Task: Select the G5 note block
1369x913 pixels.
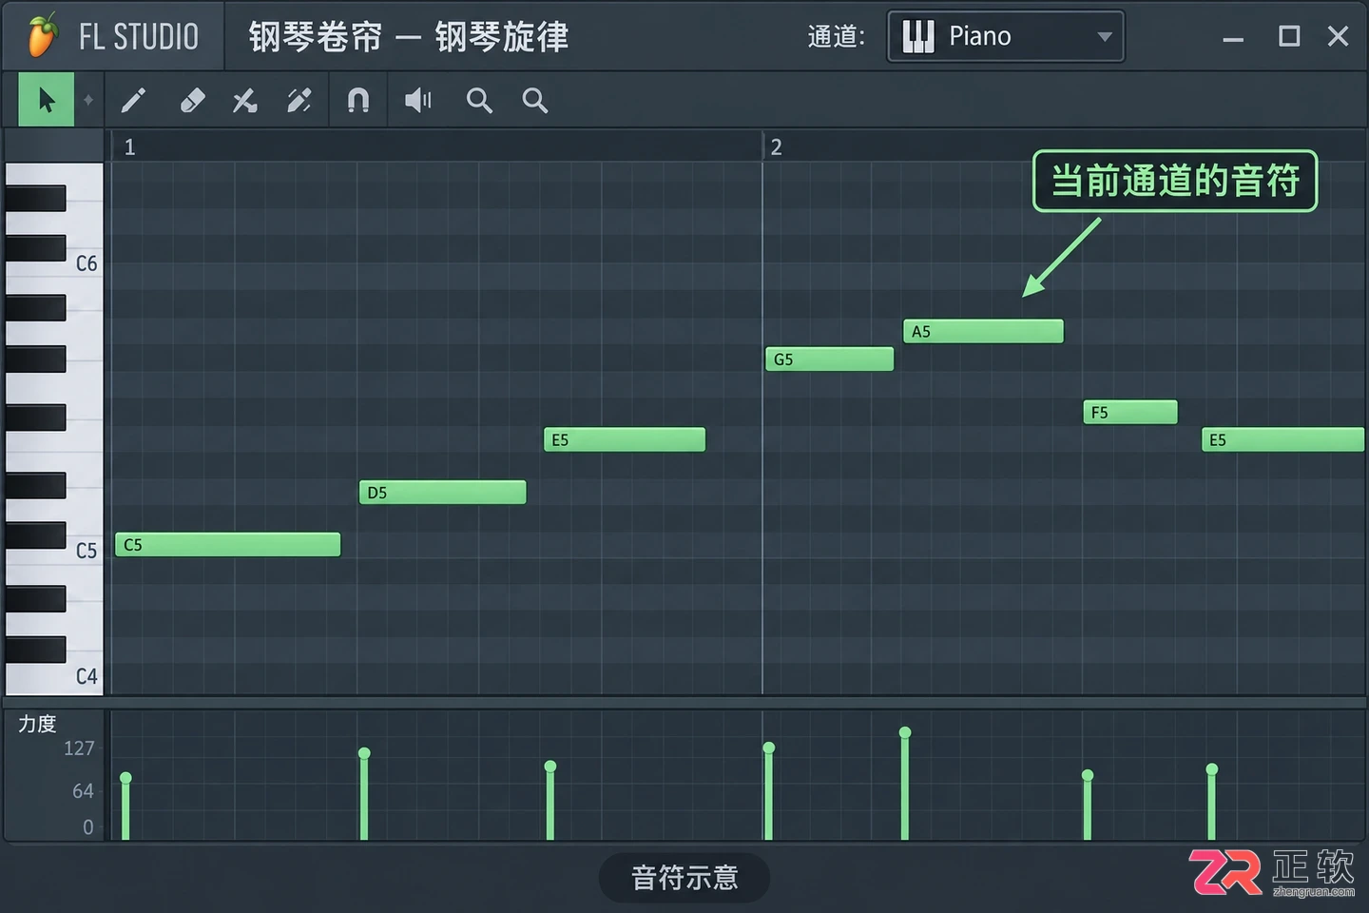Action: (x=830, y=359)
